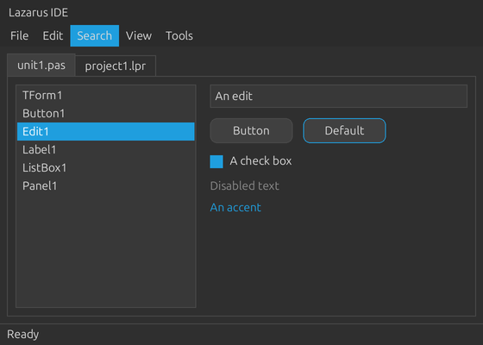
Task: Click the 'Ready' status bar text
Action: 23,335
